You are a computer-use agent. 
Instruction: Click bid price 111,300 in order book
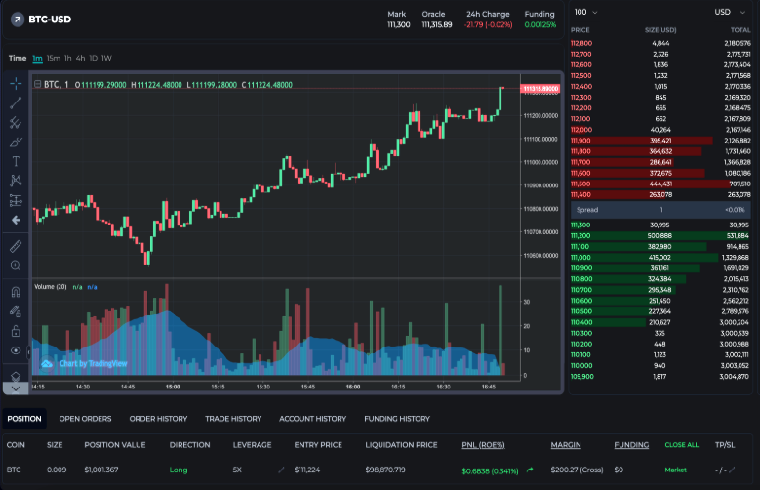[x=580, y=225]
